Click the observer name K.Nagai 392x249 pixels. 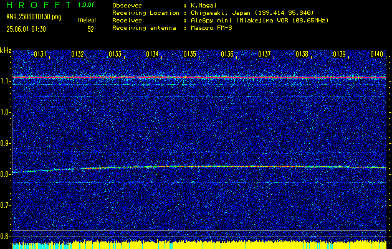[203, 5]
